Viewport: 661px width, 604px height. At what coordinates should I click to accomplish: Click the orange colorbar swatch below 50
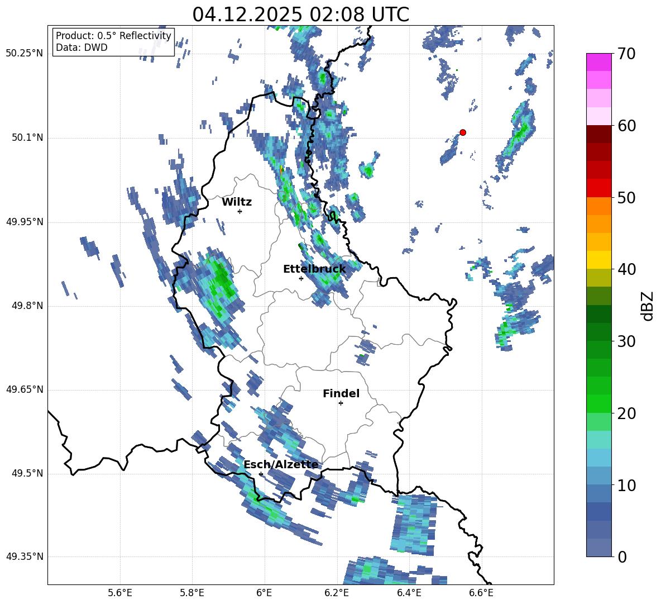pos(598,206)
